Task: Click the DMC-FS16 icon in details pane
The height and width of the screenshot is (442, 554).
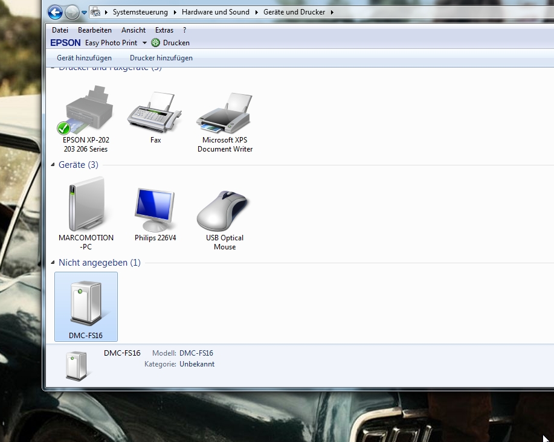Action: 77,366
